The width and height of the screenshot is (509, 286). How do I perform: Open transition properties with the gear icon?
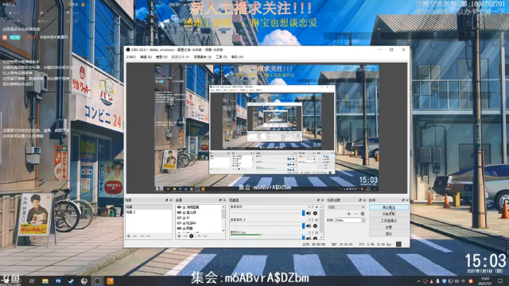point(363,214)
